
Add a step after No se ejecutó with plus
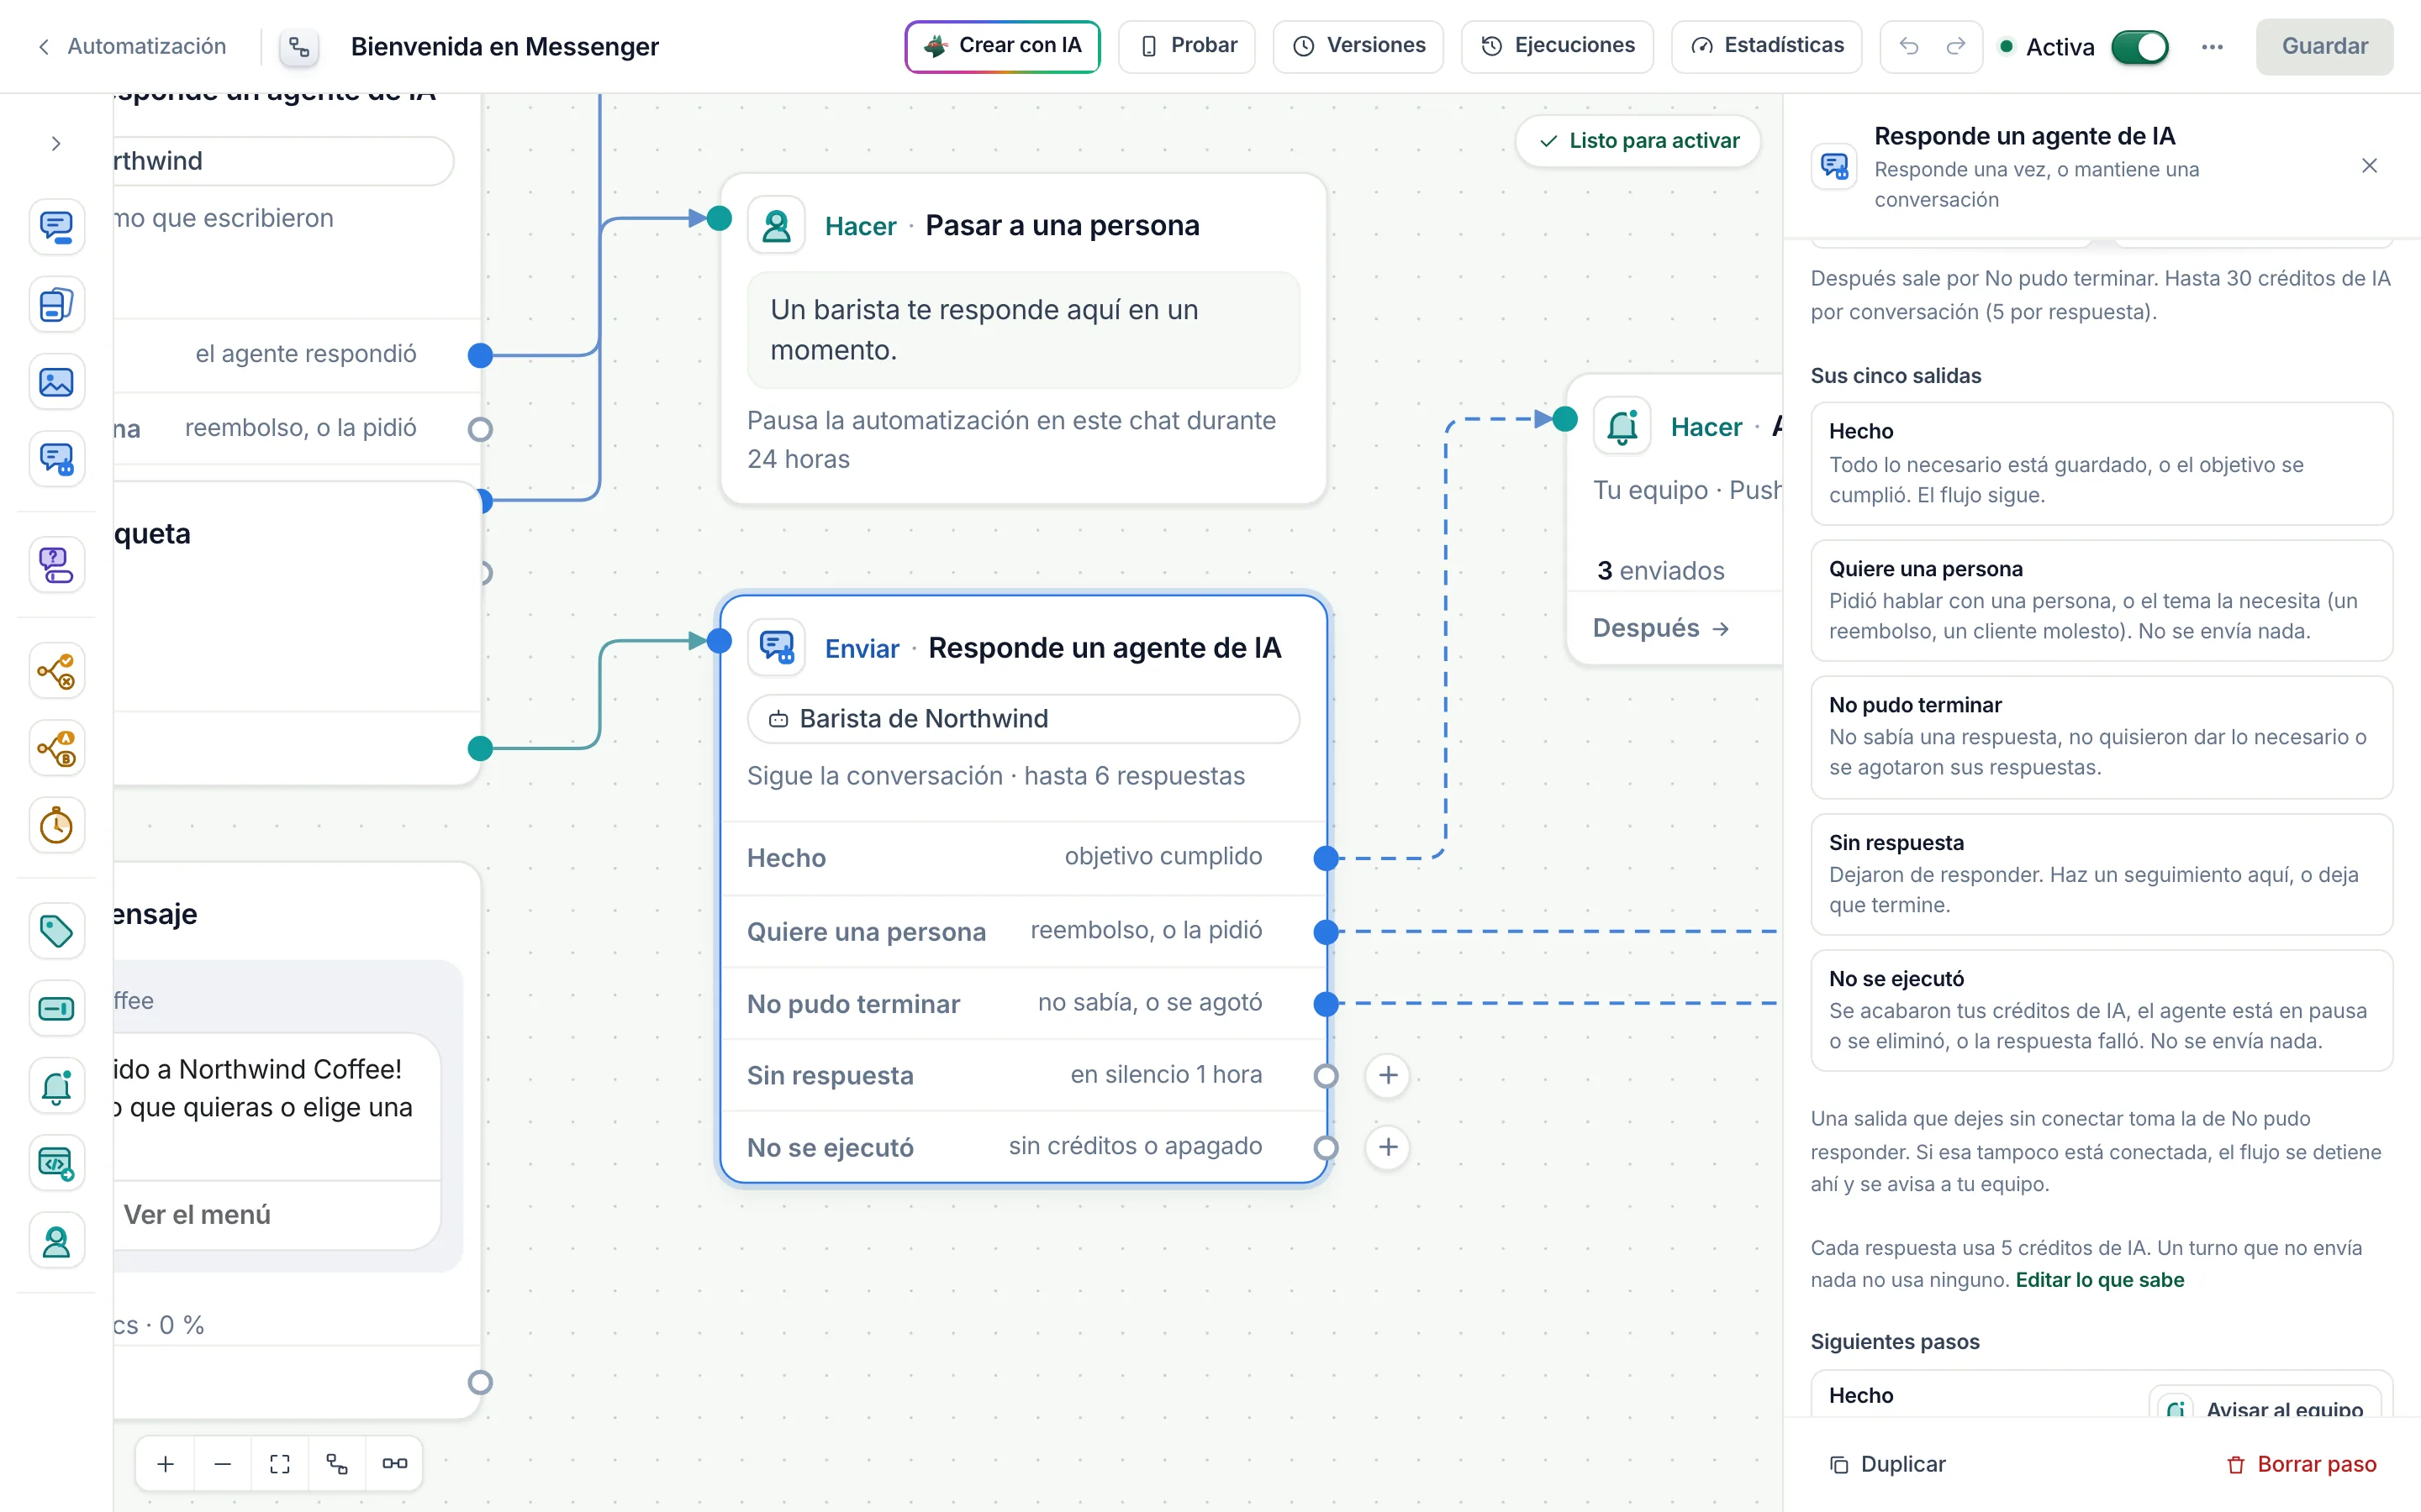[x=1388, y=1147]
